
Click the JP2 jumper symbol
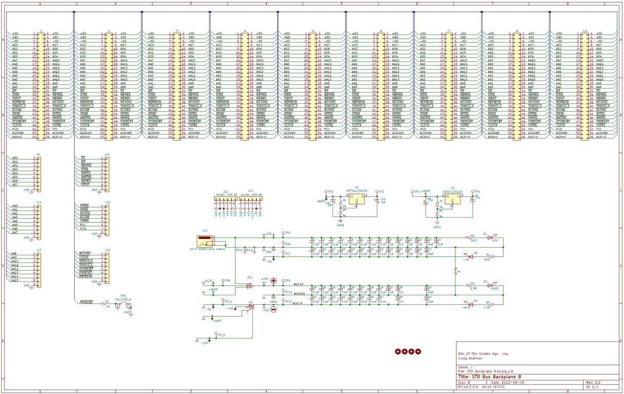coord(250,286)
